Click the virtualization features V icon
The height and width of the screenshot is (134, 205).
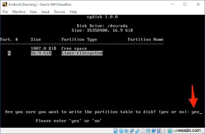[x=159, y=131]
